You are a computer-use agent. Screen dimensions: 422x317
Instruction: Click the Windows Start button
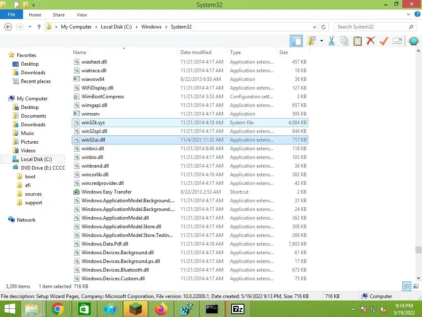(x=10, y=309)
